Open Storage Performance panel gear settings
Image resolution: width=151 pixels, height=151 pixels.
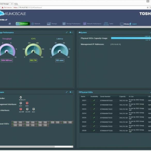tap(70, 32)
